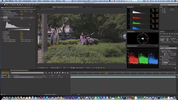
Task: Toggle Adaptive filtration stopwatch
Action: pyautogui.click(x=4, y=16)
